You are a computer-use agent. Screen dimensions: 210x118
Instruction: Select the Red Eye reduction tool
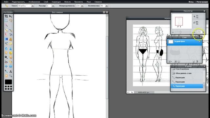6,62
